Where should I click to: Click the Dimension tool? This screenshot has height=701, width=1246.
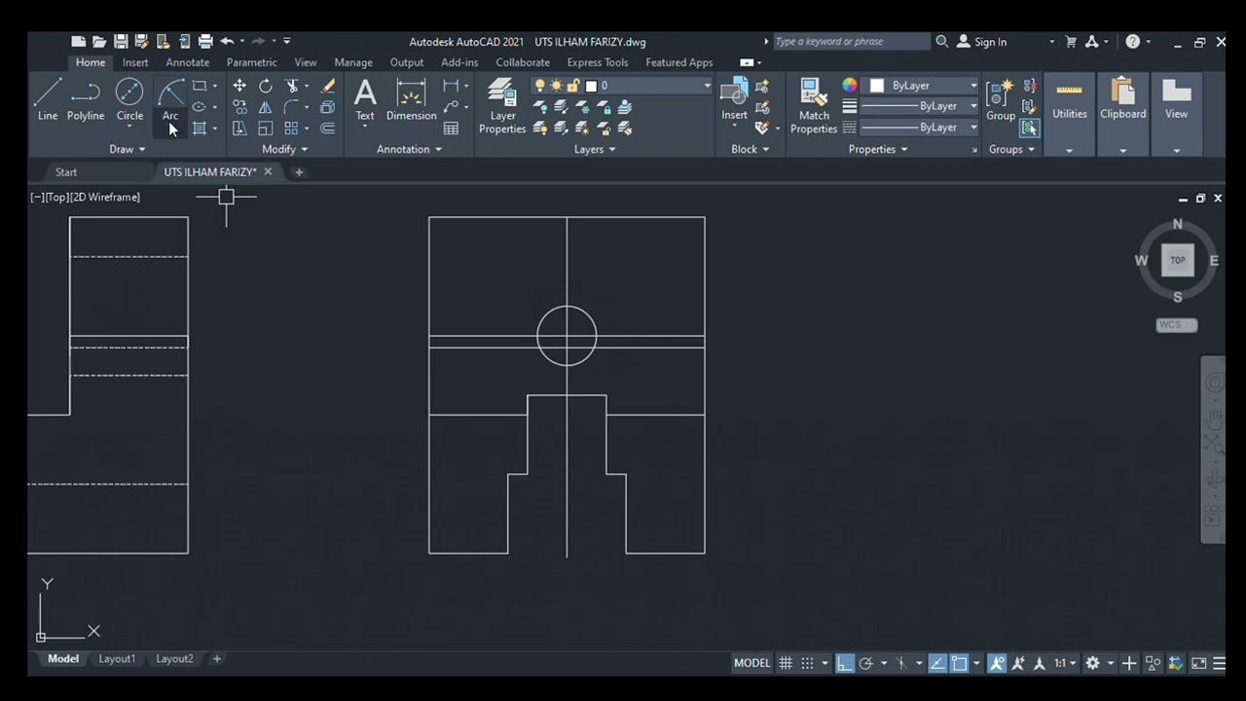click(x=411, y=100)
